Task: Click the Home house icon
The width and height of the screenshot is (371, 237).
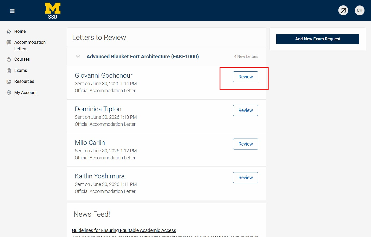Action: point(9,32)
